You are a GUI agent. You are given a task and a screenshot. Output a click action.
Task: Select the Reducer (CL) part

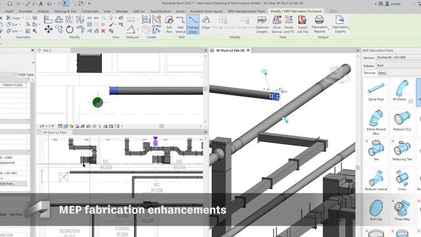[x=402, y=121]
